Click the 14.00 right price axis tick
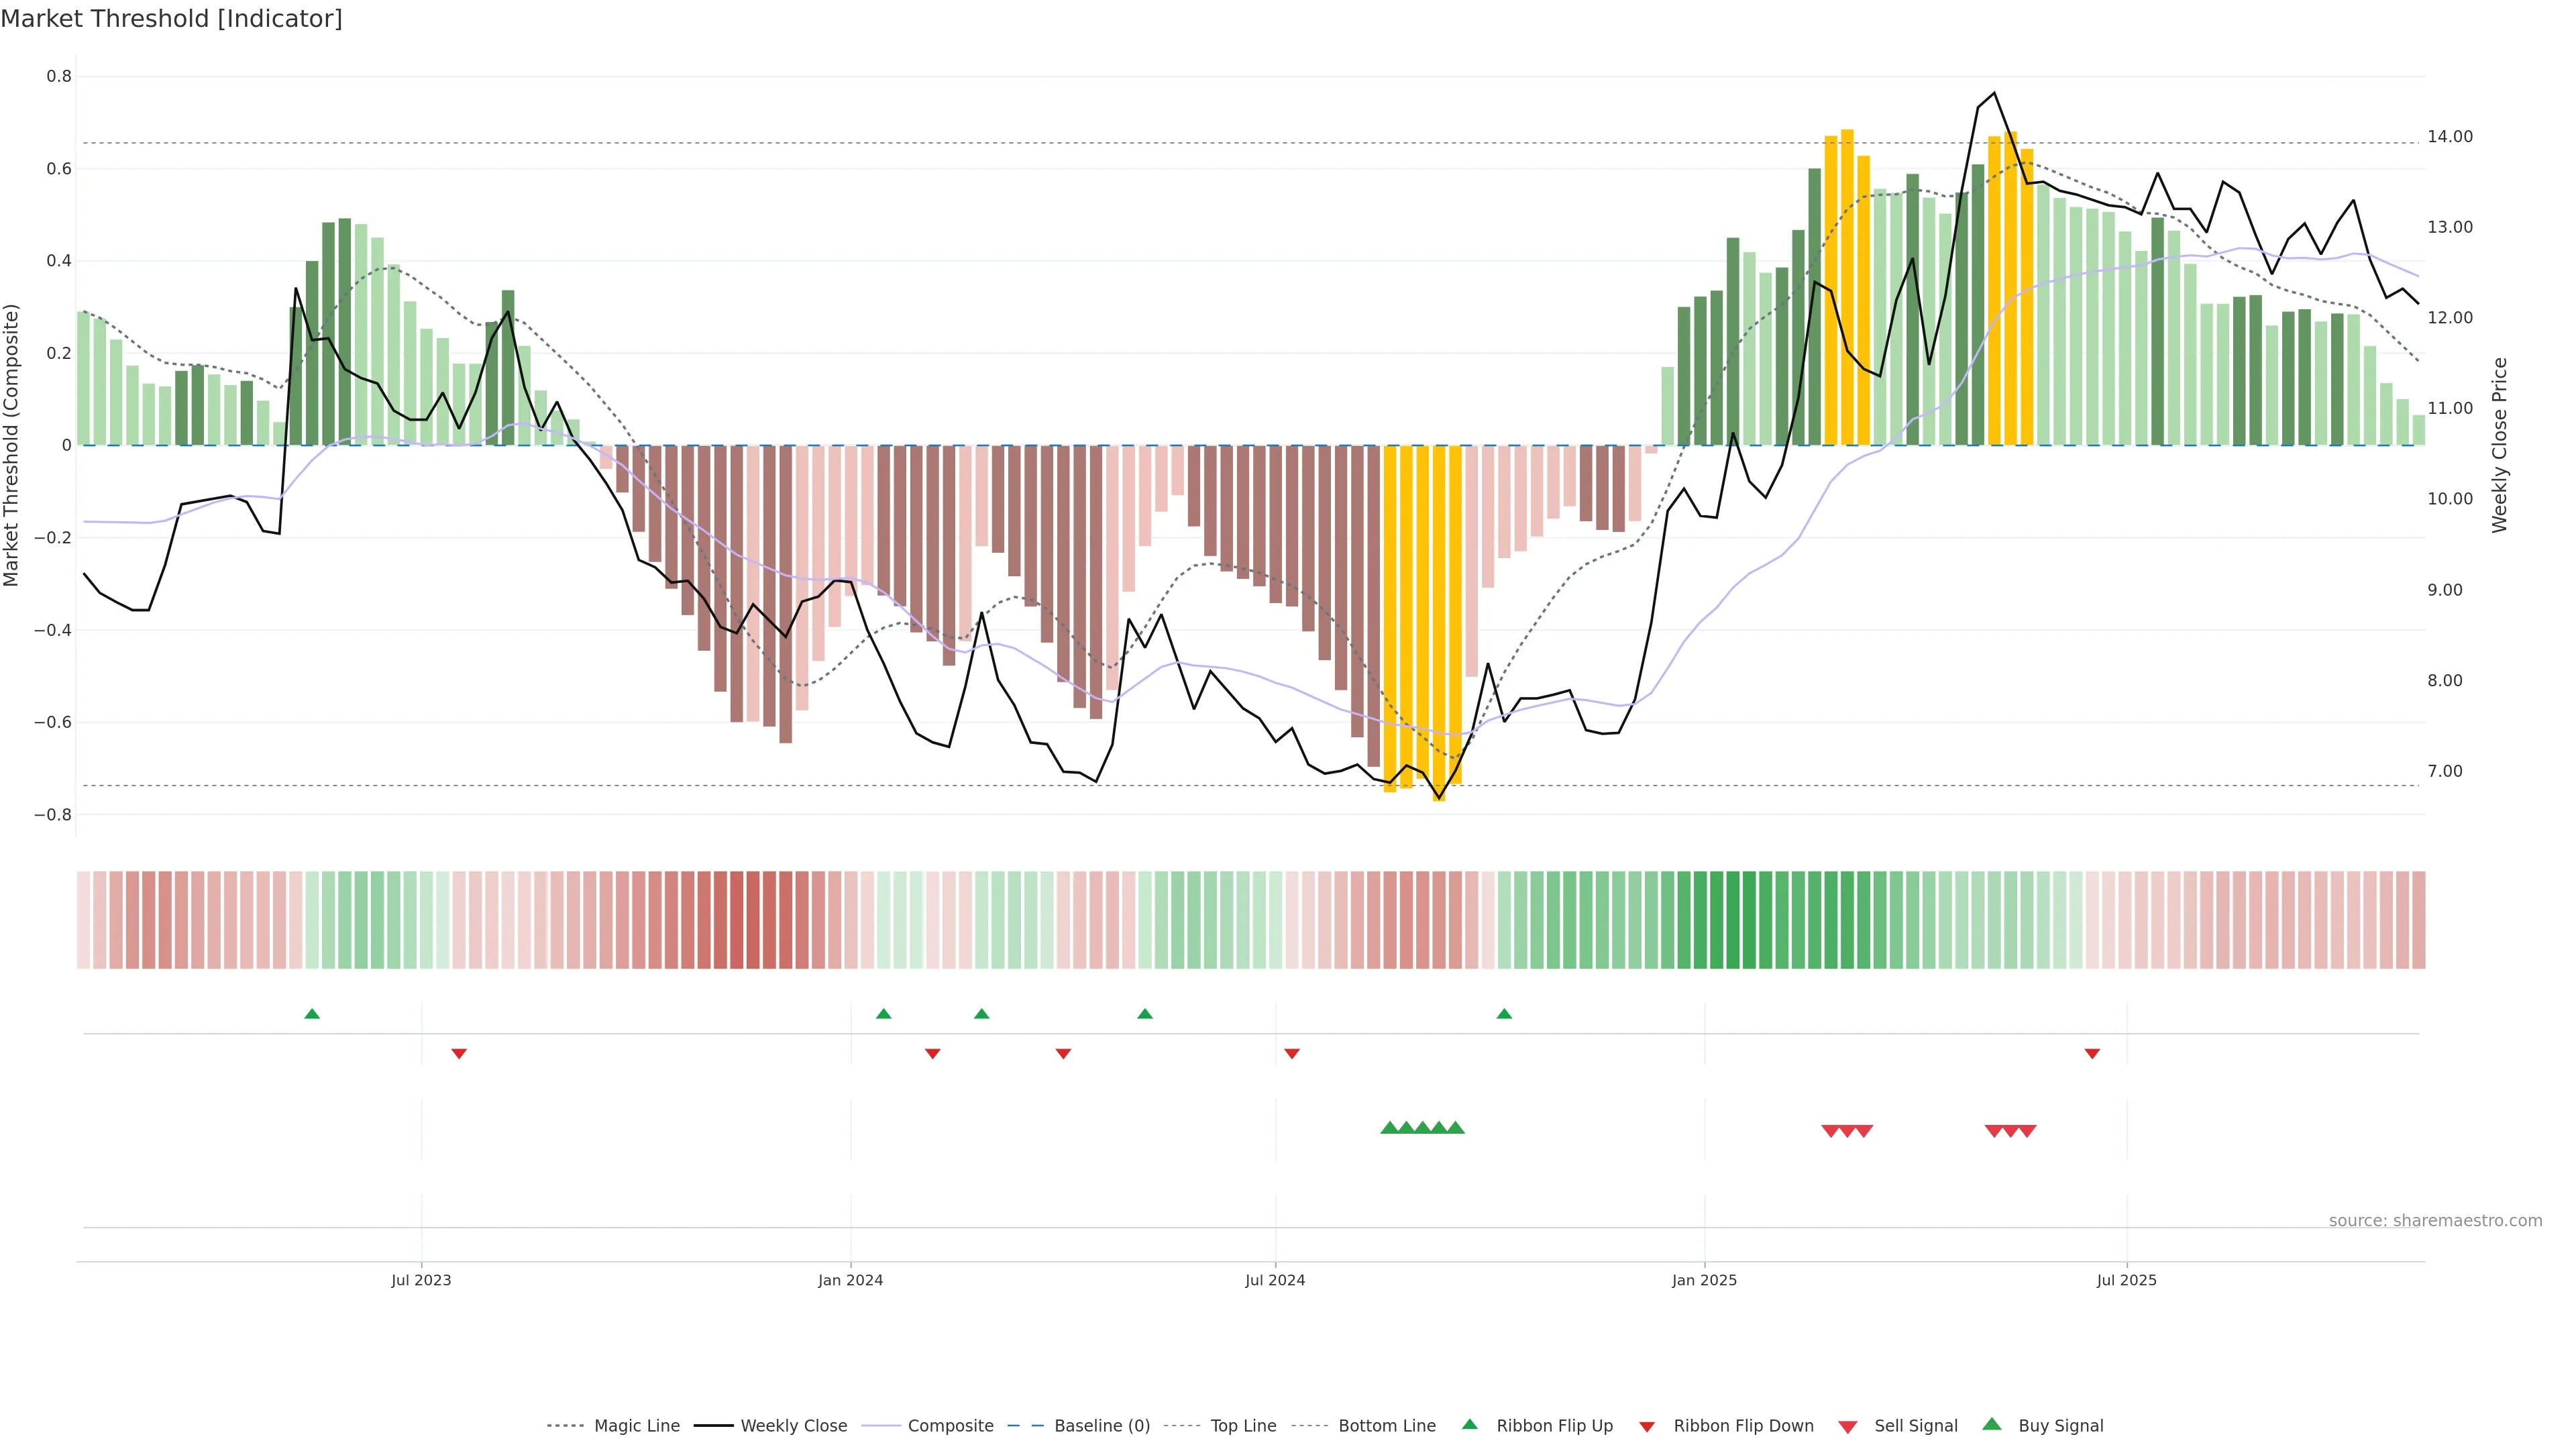Screen dimensions: 2576x1449 pos(2450,137)
